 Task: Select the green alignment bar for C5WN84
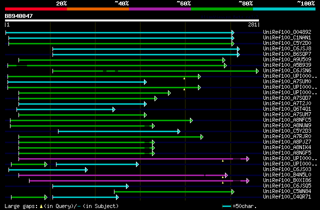[x=174, y=192]
